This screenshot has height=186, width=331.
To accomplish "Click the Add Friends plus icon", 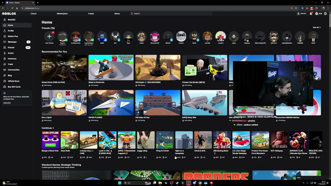I will coord(49,36).
